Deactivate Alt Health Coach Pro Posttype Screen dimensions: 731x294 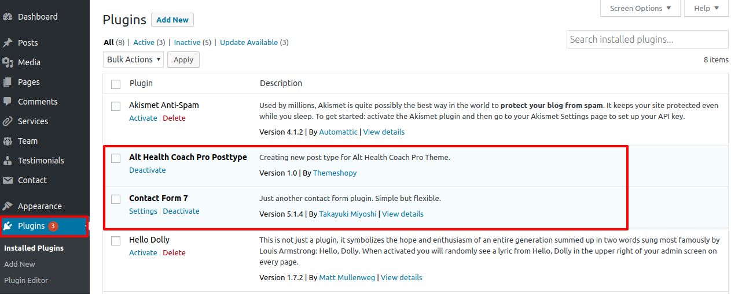[148, 170]
